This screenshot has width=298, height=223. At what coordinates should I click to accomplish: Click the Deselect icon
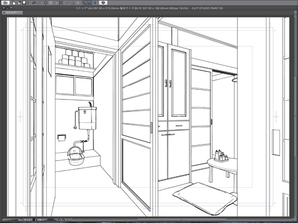[x=67, y=3]
